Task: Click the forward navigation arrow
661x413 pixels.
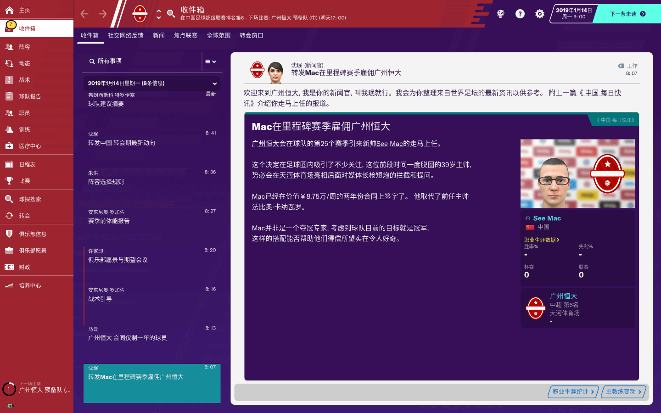Action: pos(103,14)
